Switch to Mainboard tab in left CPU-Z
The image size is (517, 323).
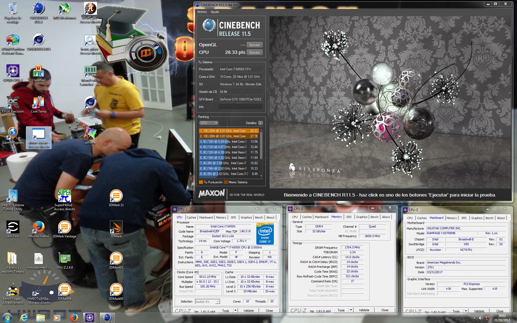pyautogui.click(x=206, y=217)
